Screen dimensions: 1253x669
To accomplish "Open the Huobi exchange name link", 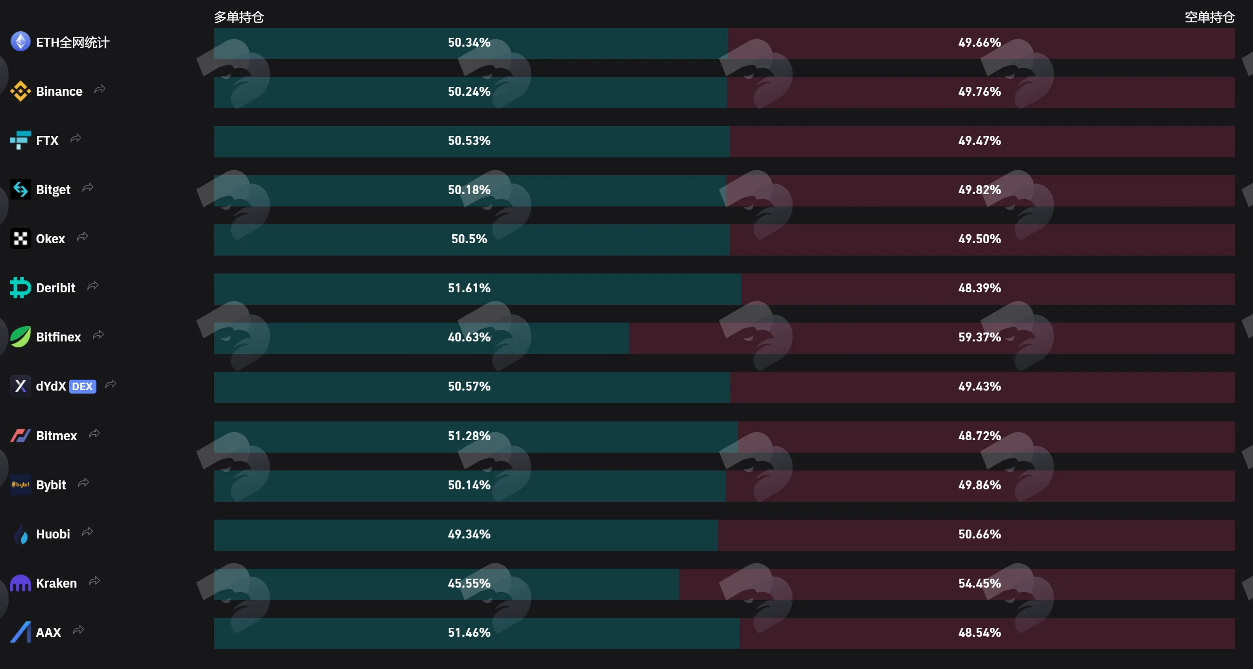I will [x=53, y=534].
